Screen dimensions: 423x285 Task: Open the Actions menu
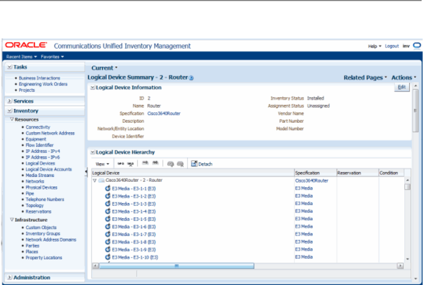tap(404, 78)
